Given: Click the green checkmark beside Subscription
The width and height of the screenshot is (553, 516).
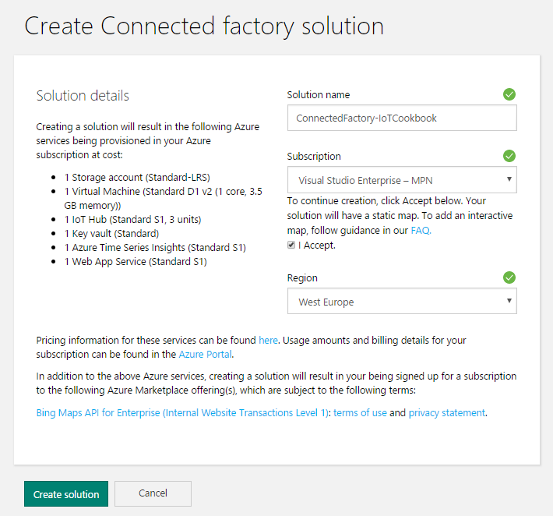Looking at the screenshot, I should [x=509, y=156].
